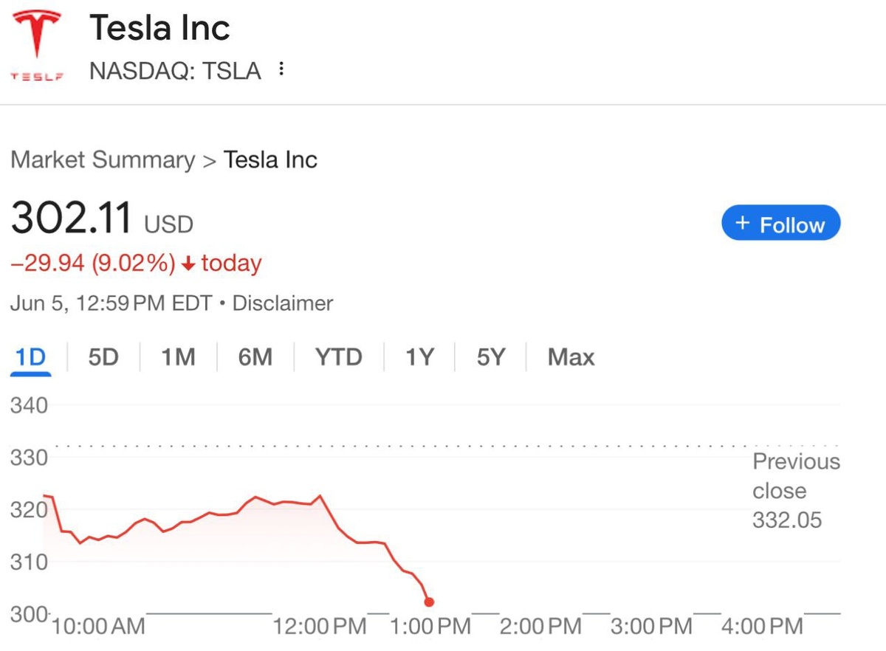
Task: Open the Market Summary link
Action: [x=103, y=159]
